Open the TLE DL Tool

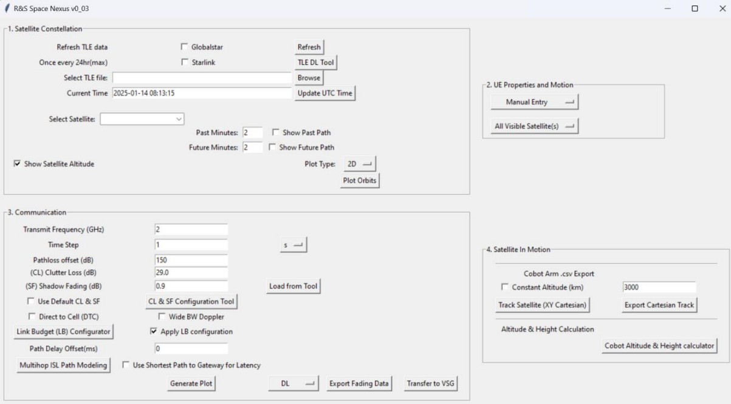pos(315,63)
